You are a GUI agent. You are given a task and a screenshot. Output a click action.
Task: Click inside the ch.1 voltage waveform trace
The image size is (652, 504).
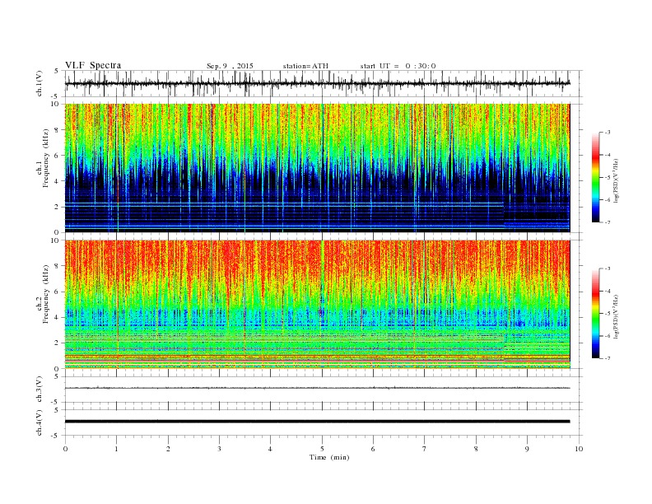point(317,83)
